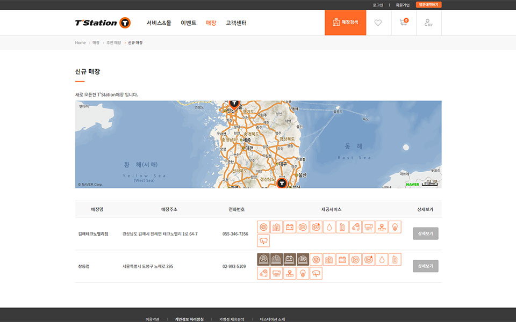Screen dimensions: 516x322
Task: Click first dark brown tire icon for 창동점
Action: [x=263, y=260]
